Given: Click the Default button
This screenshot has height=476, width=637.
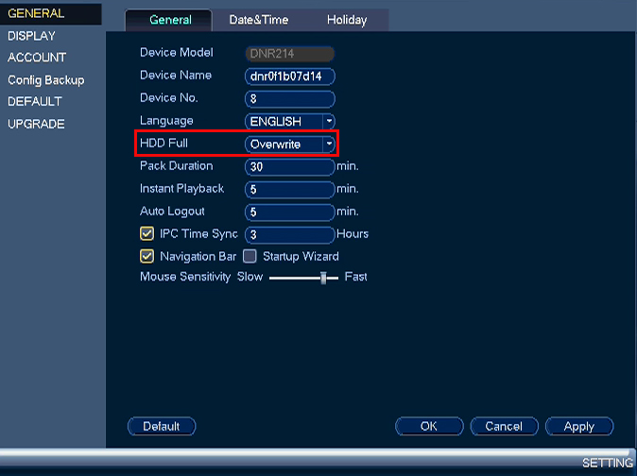Looking at the screenshot, I should pos(162,426).
